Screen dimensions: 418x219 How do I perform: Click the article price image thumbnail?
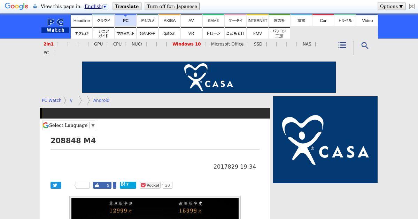155,208
